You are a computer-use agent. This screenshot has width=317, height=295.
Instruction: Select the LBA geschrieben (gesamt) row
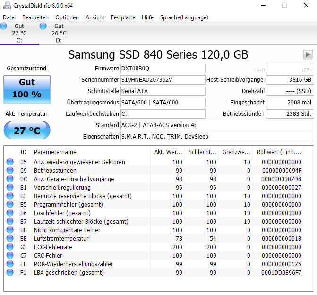click(154, 272)
